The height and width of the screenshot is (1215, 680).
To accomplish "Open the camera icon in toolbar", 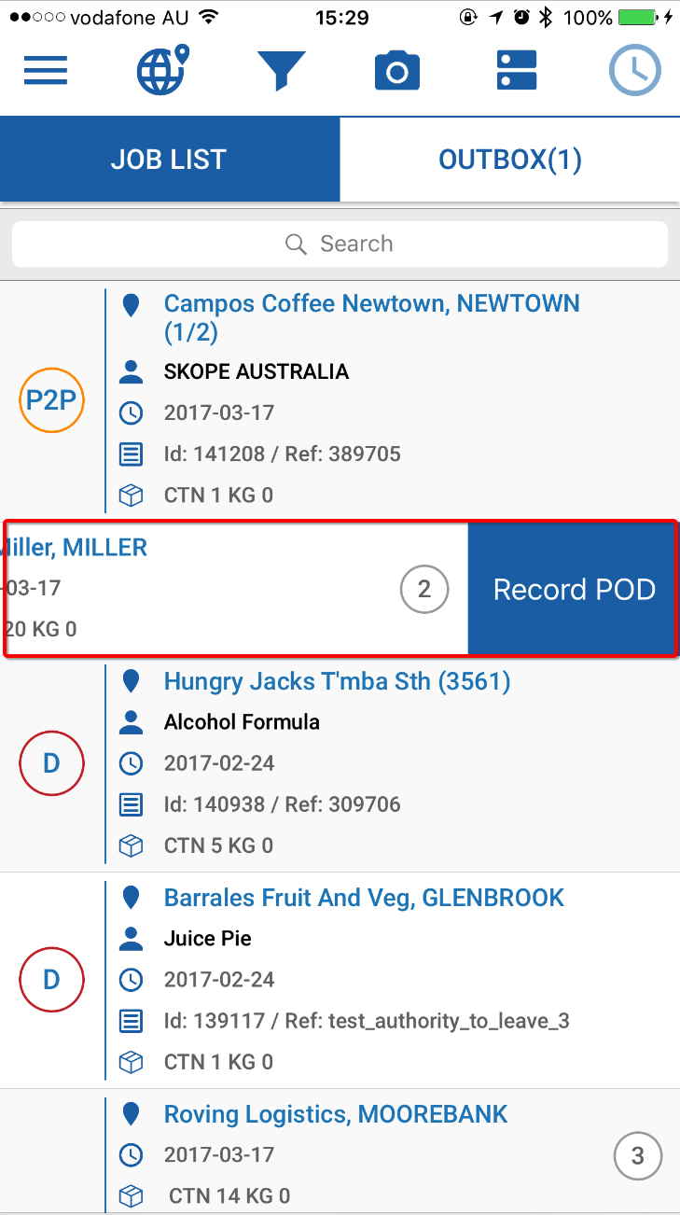I will (397, 71).
